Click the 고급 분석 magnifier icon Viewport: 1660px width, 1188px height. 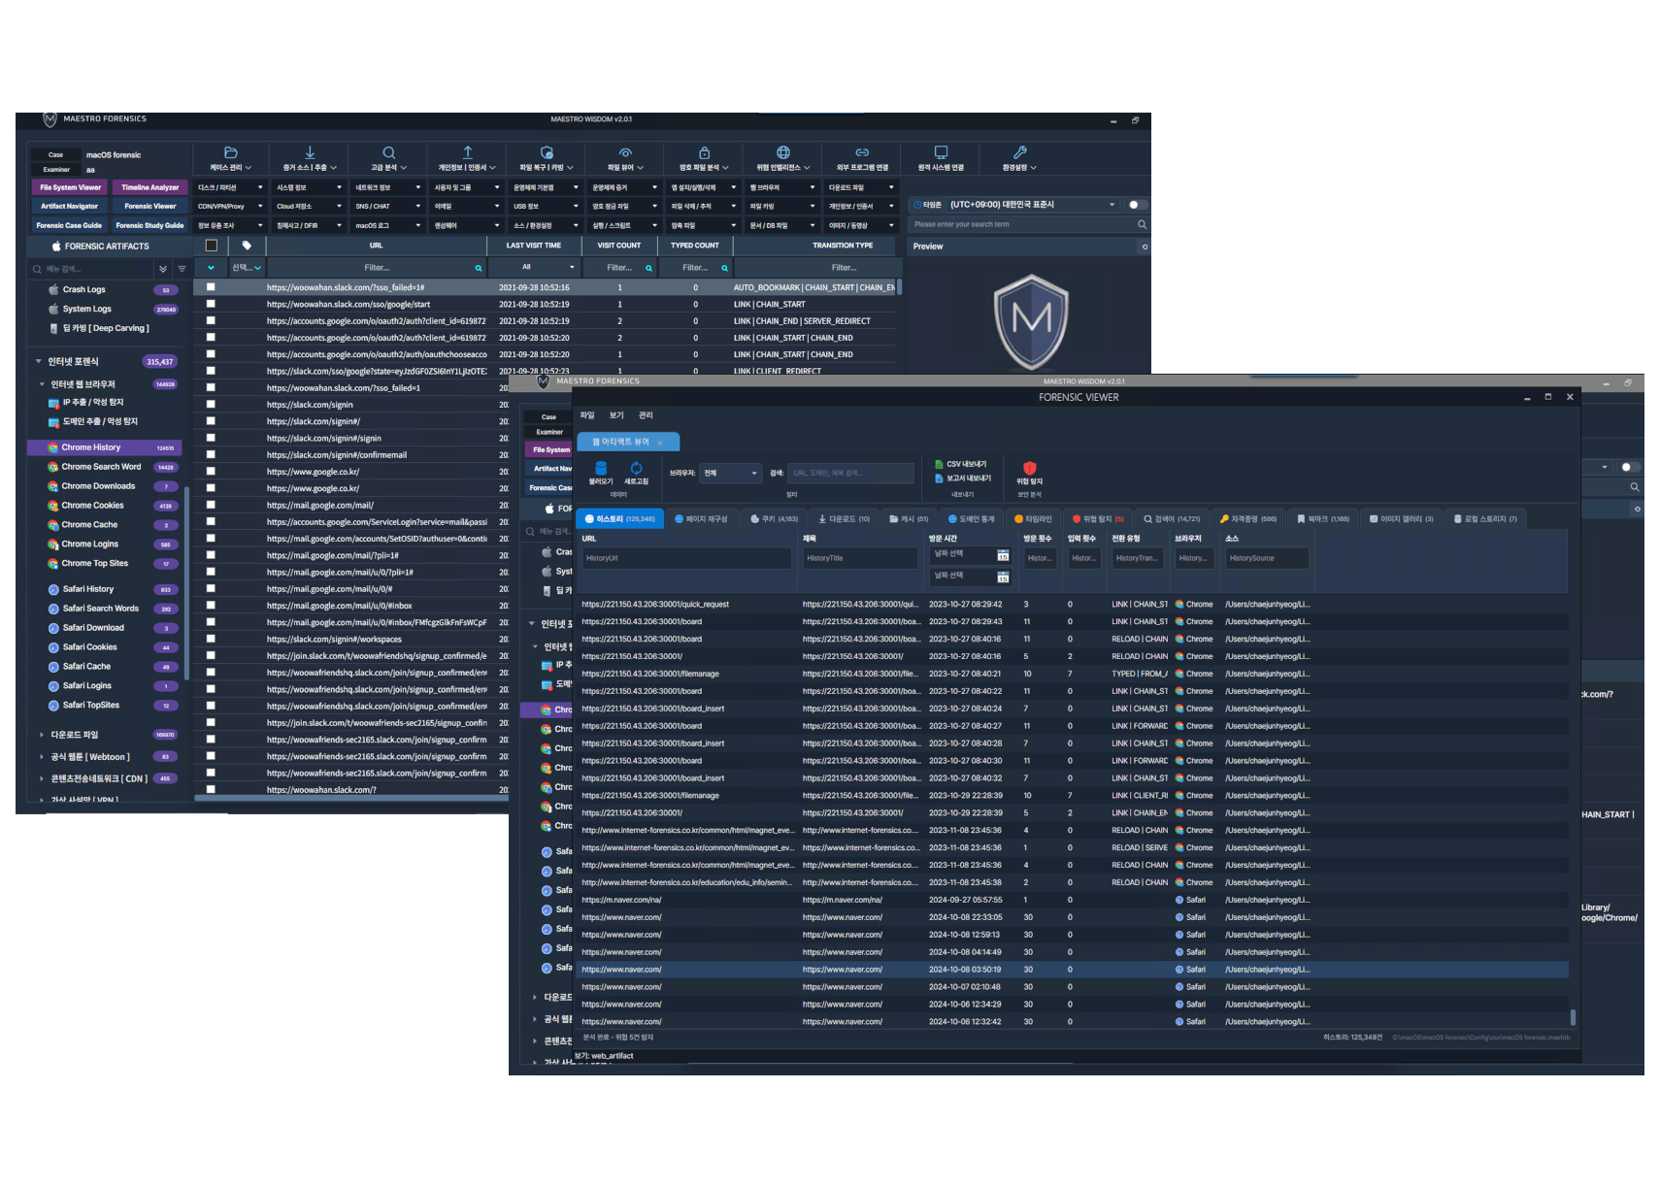coord(388,152)
